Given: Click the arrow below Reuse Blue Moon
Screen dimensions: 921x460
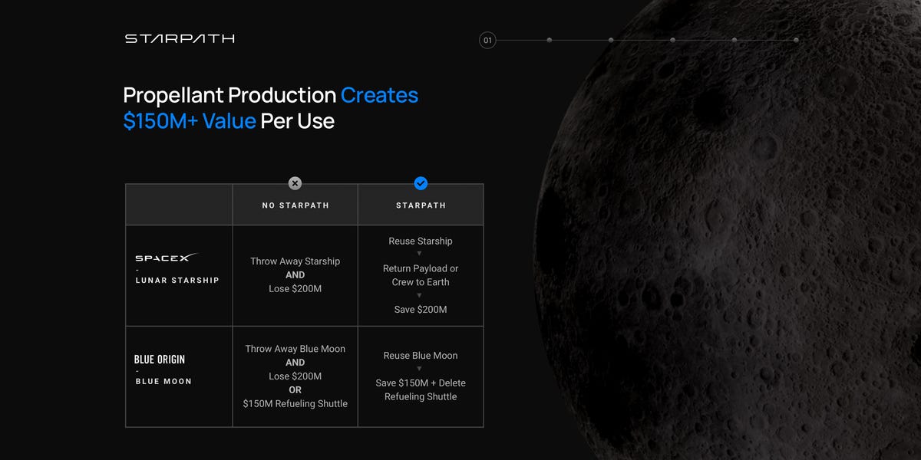Looking at the screenshot, I should (x=421, y=369).
